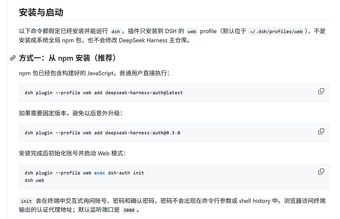
Task: Click the code line ending with auth@0.3.0
Action: tap(102, 133)
